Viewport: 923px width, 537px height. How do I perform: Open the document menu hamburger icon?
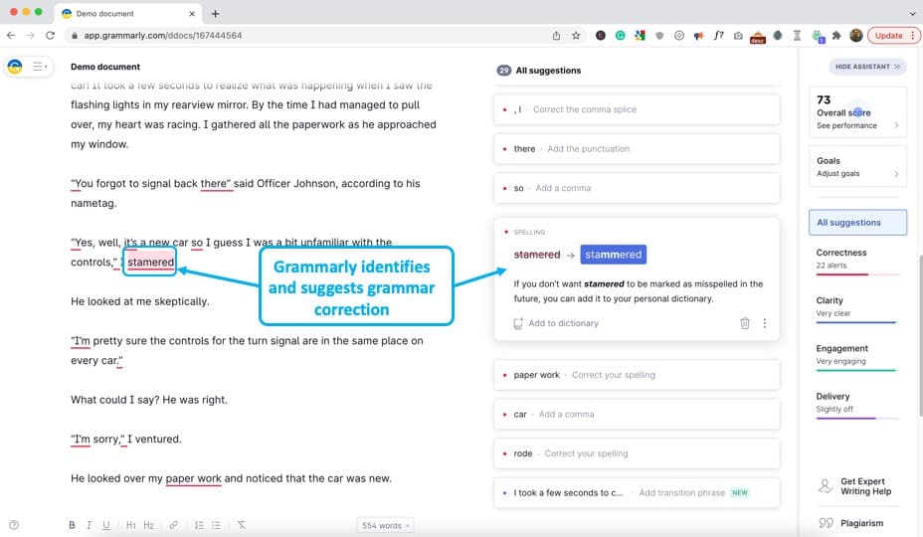coord(39,67)
